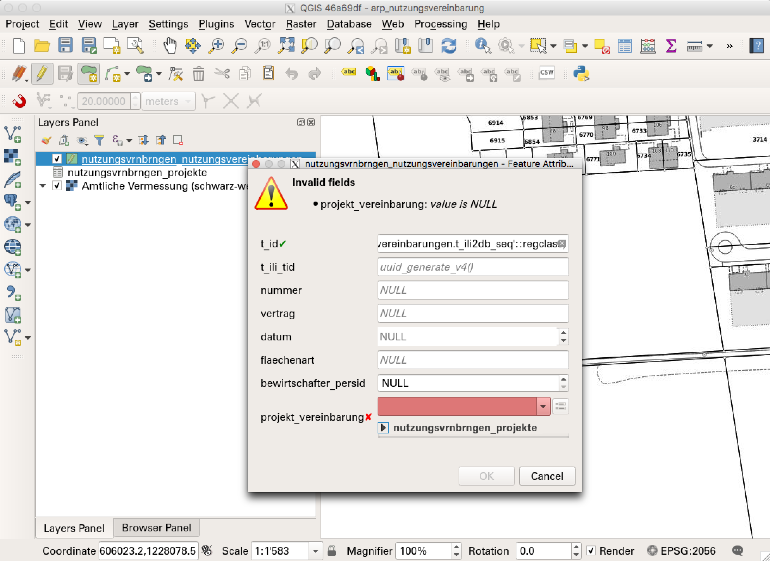Select the nutzungsvrnbrngen_projekte layer row
Image resolution: width=770 pixels, height=561 pixels.
coord(137,172)
